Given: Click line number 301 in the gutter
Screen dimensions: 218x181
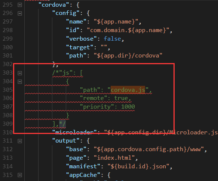Looking at the screenshot, I should [7, 56].
